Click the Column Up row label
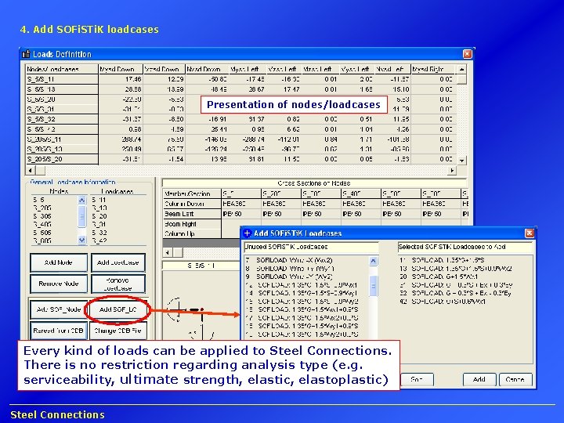Image resolution: width=564 pixels, height=423 pixels. click(x=191, y=233)
